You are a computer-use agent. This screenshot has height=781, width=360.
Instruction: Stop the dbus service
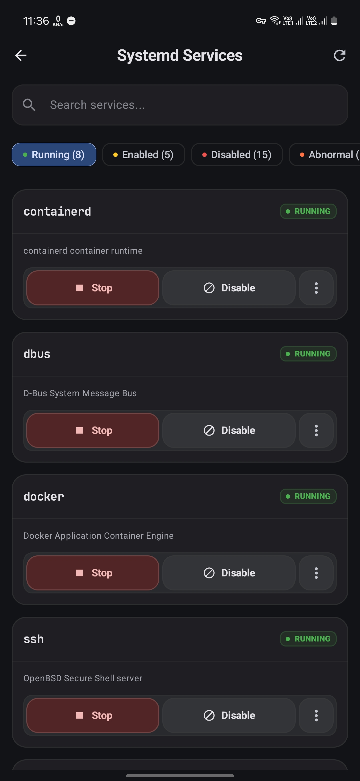93,430
